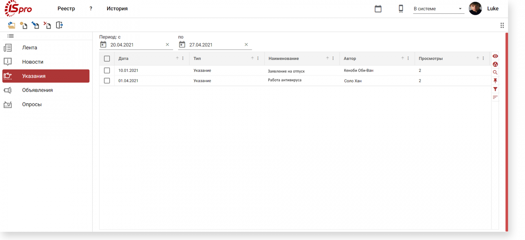525x240 pixels.
Task: Click the red grouping circle icon
Action: pos(495,64)
